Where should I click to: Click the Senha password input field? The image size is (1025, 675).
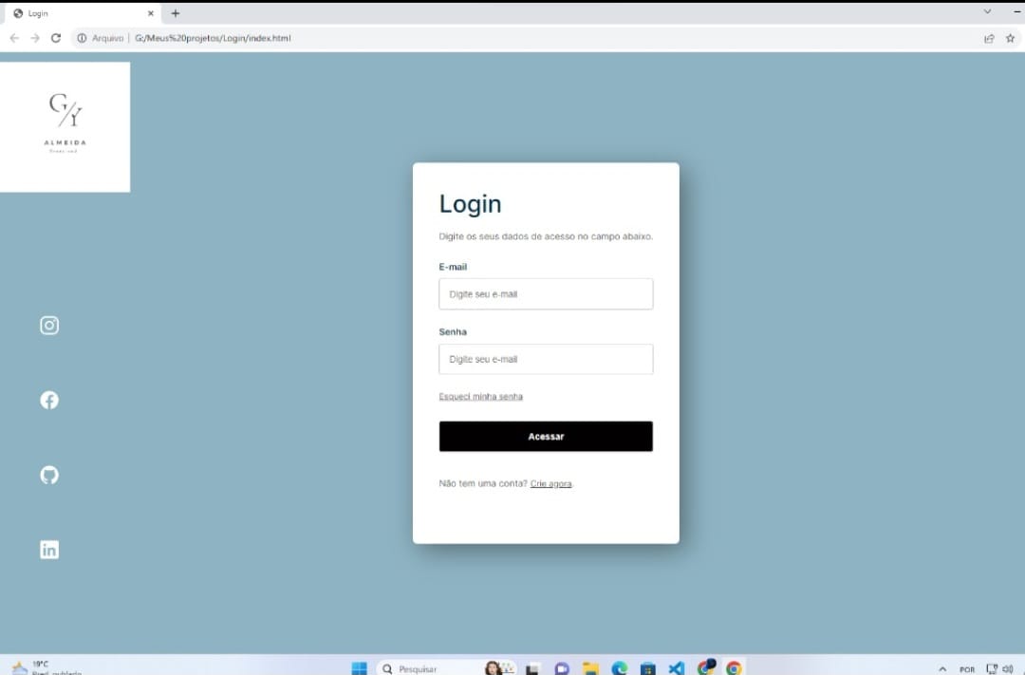(x=546, y=360)
